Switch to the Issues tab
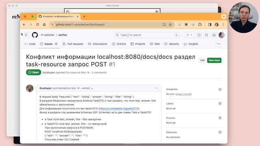The width and height of the screenshot is (260, 146). click(x=49, y=44)
